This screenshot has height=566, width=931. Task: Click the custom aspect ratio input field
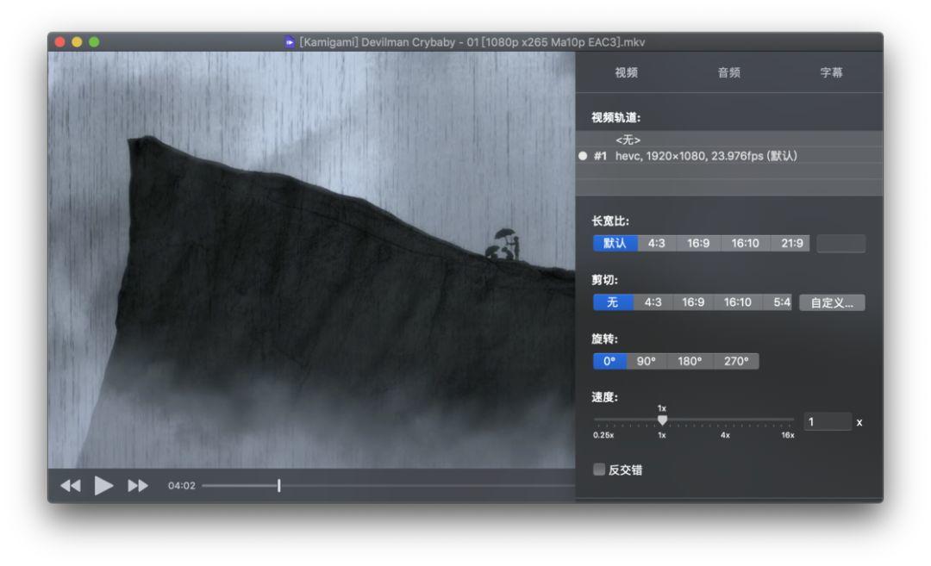[x=840, y=244]
